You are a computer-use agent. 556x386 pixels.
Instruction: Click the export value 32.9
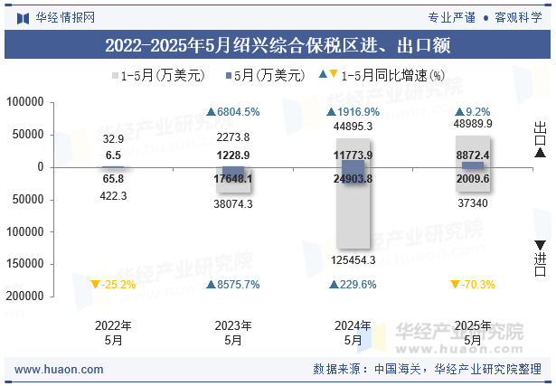tap(113, 138)
